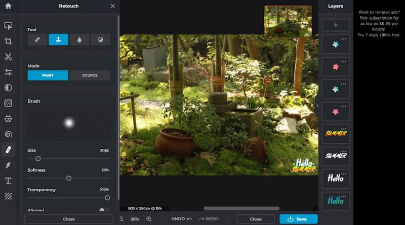Click the navigator preview thumbnail
This screenshot has width=405, height=225.
[288, 21]
